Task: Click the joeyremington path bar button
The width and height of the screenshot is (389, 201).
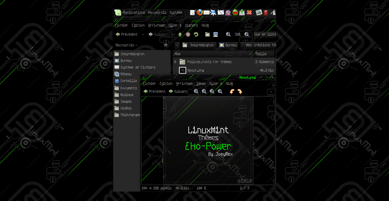Action: [199, 45]
